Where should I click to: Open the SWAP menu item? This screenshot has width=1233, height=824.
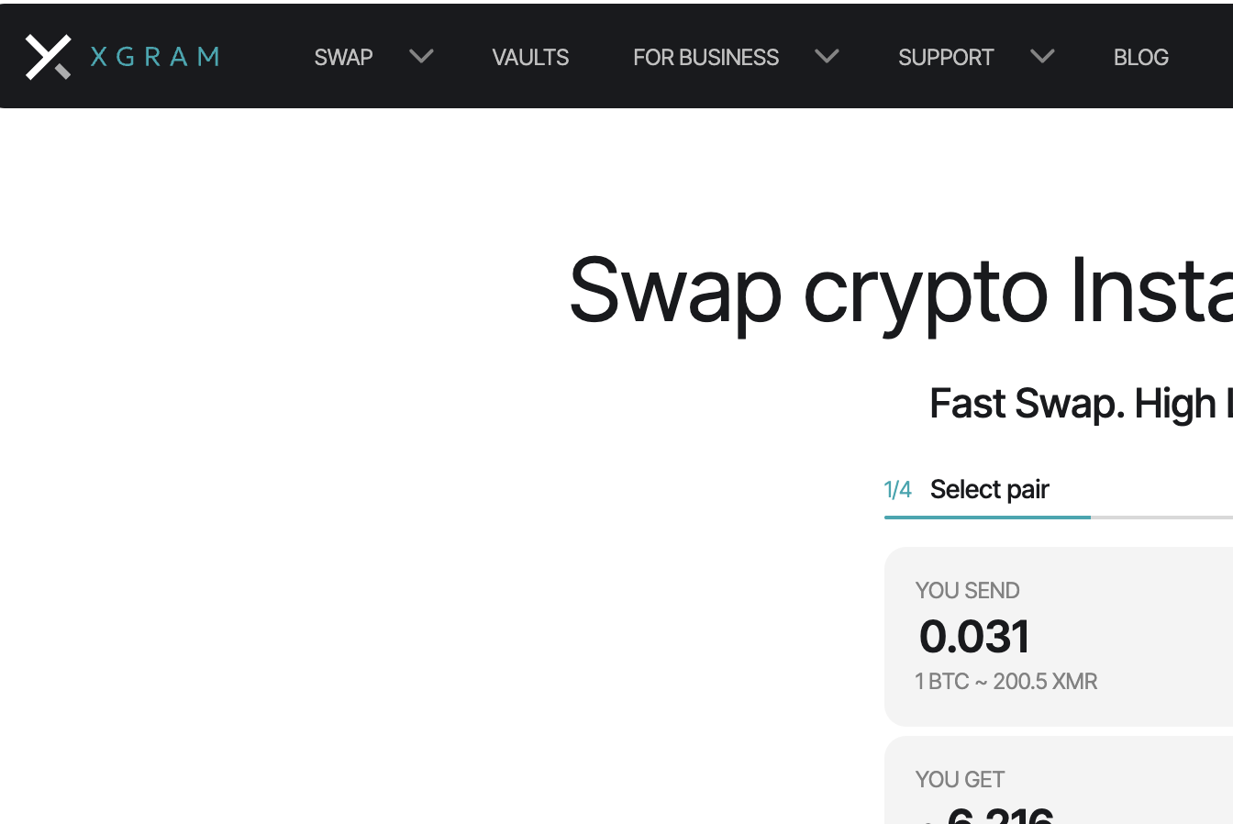(x=343, y=57)
